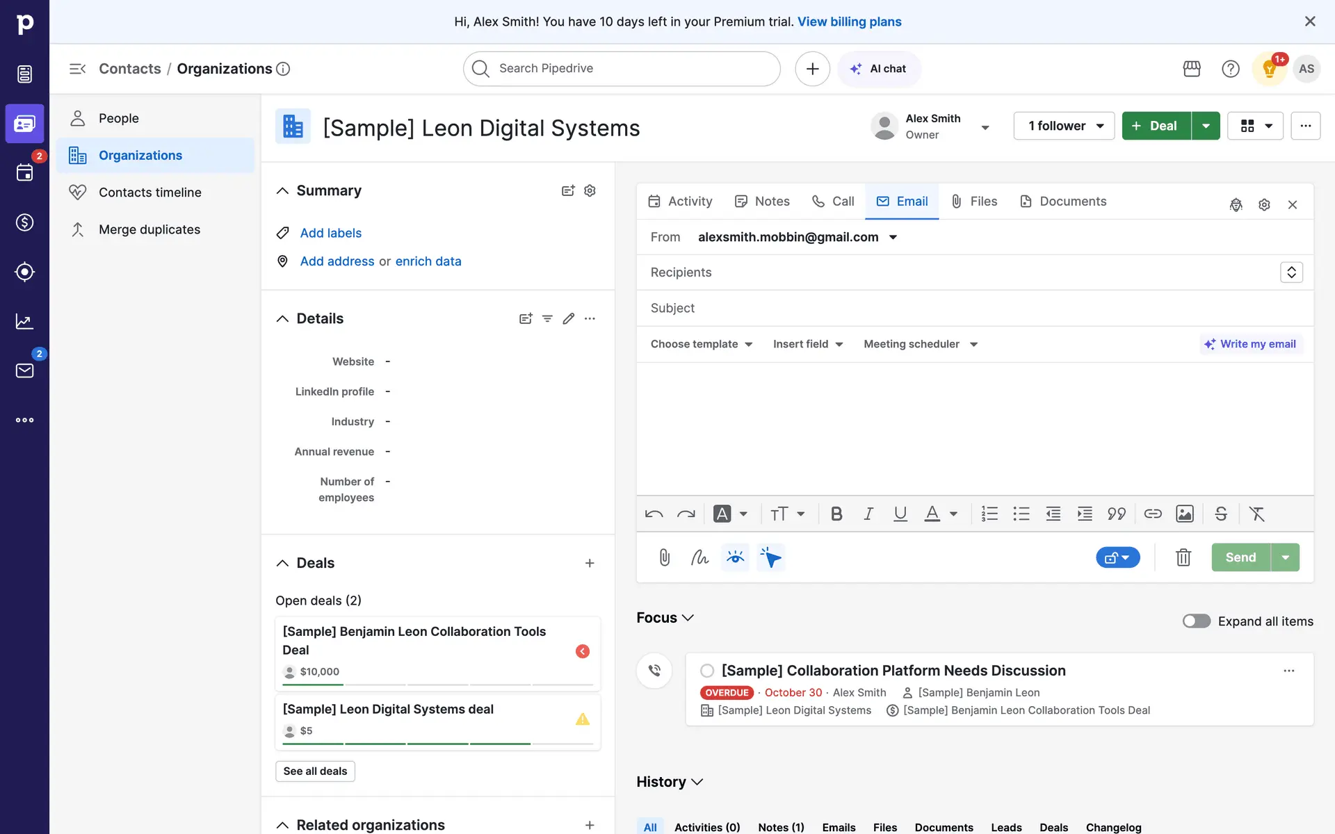The height and width of the screenshot is (834, 1335).
Task: Open the 1 follower dropdown
Action: click(1064, 126)
